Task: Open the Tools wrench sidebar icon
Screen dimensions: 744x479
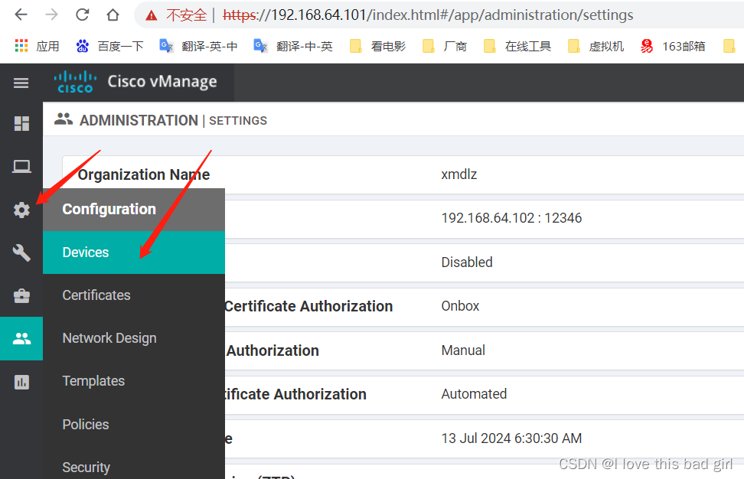Action: tap(21, 253)
